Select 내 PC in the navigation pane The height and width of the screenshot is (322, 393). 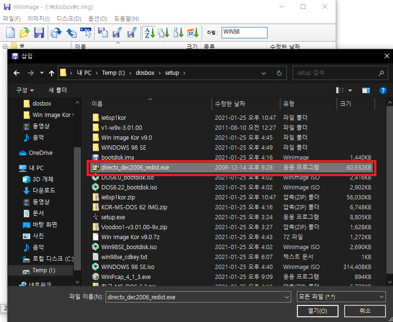[31, 168]
